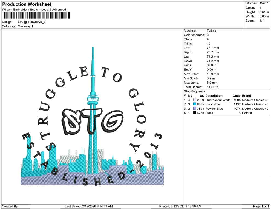Click the Left value '73.7 mm'
271x209 pixels.
click(213, 48)
